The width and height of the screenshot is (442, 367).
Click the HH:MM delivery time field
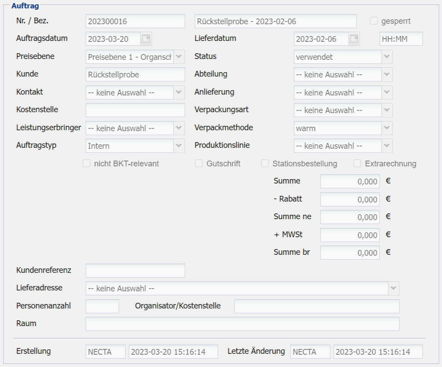point(401,39)
